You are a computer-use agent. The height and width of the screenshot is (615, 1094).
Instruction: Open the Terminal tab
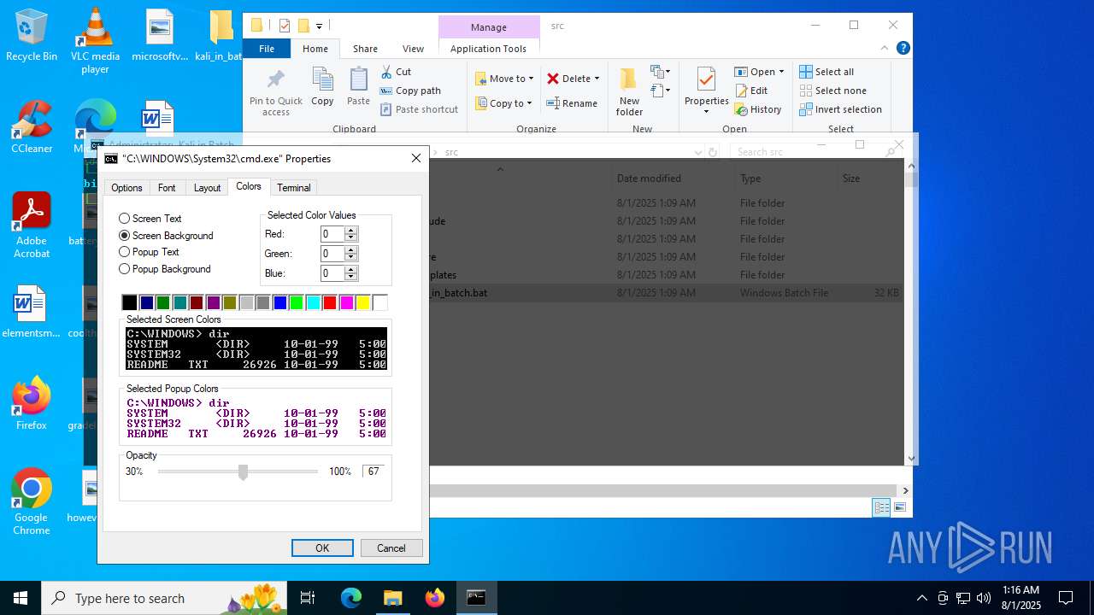click(x=294, y=188)
